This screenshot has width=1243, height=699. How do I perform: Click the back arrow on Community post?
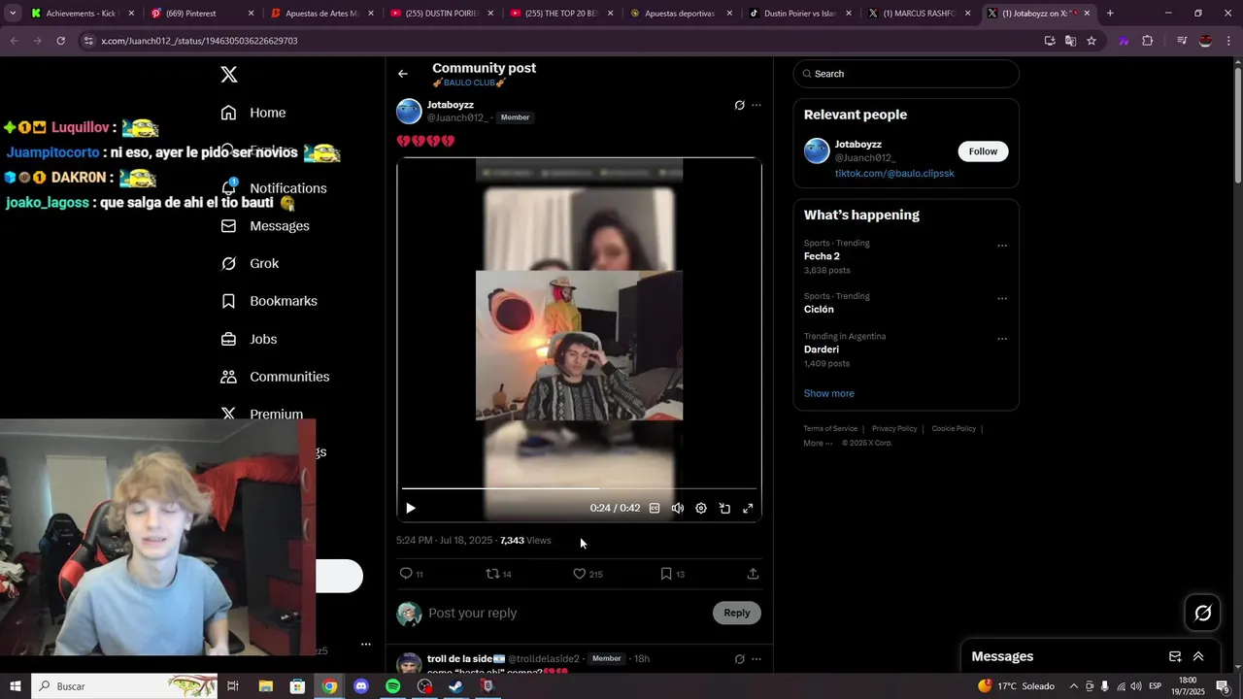click(403, 74)
